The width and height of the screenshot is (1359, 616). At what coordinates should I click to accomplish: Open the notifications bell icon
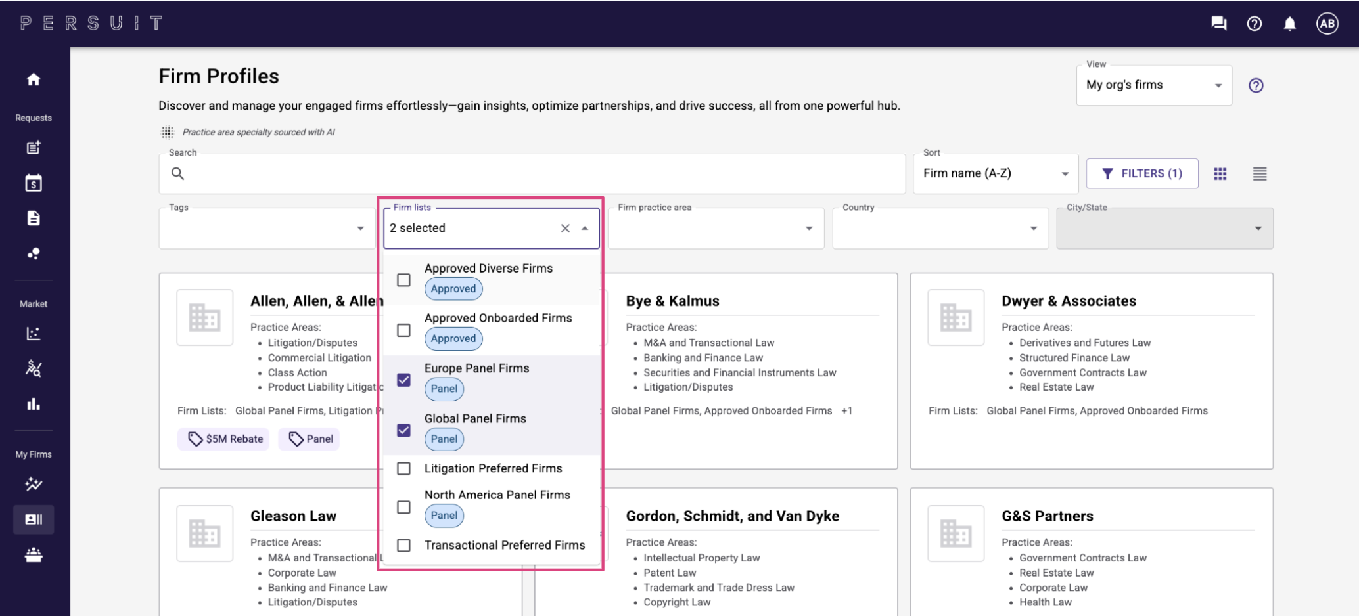coord(1289,24)
